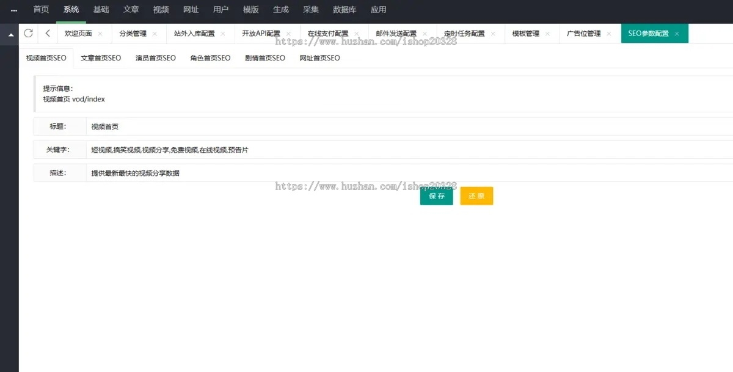Select the 网址首页SEO sub-tab

pos(319,58)
